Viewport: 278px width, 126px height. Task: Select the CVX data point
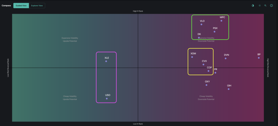click(203, 64)
